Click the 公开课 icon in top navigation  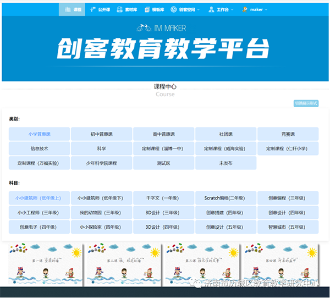coord(93,10)
